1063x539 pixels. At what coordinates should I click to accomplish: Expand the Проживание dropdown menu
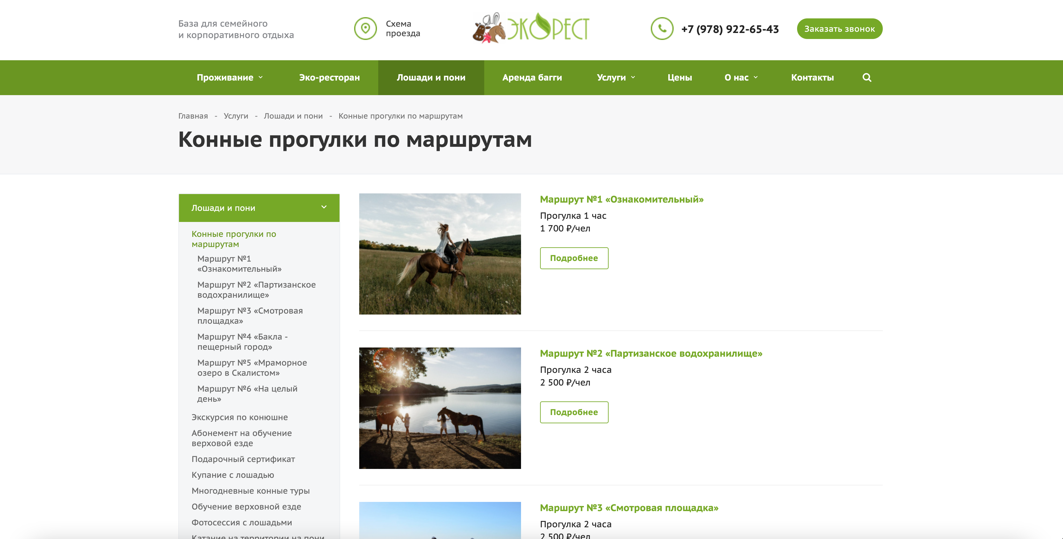click(230, 78)
